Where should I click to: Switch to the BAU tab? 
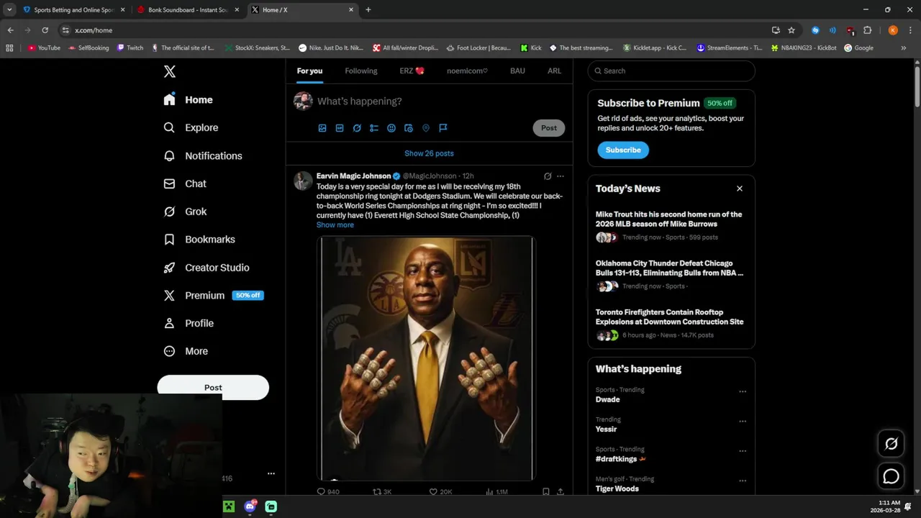[x=517, y=71]
